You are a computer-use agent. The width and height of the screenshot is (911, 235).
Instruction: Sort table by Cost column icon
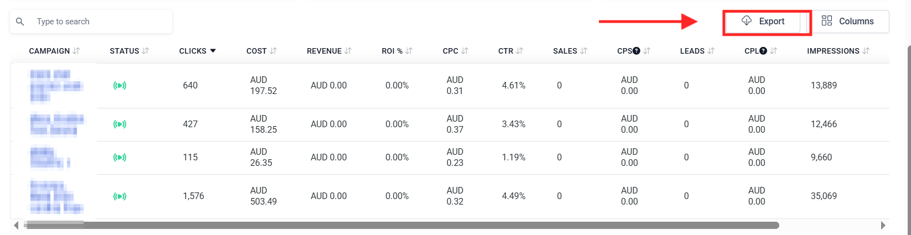(273, 51)
